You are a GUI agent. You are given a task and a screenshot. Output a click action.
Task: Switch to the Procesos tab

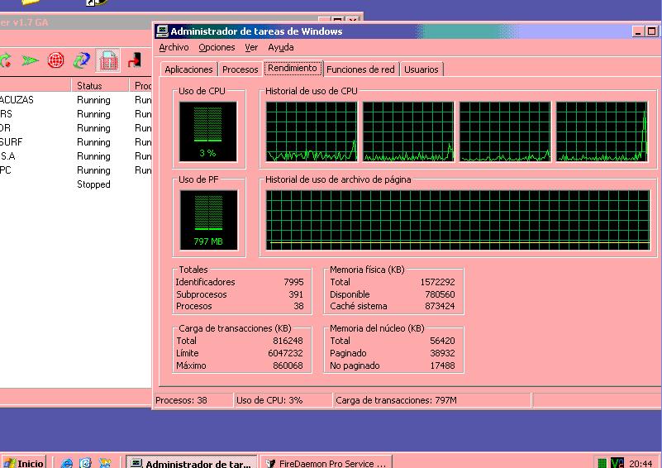click(x=240, y=69)
